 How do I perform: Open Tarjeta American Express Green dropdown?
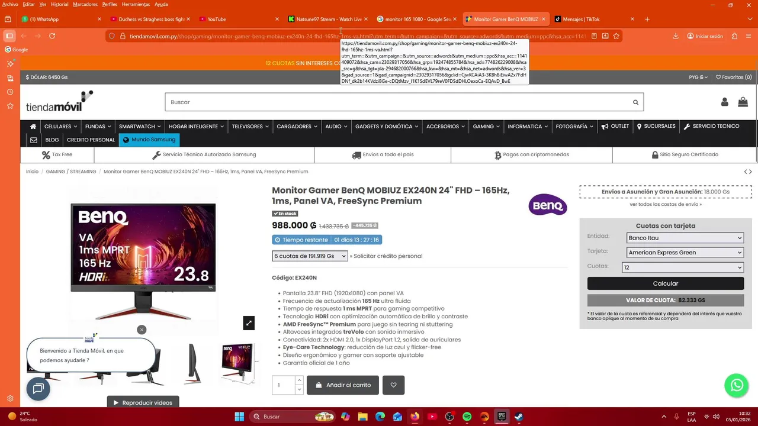[685, 253]
